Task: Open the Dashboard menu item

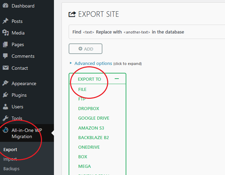Action: tap(23, 6)
